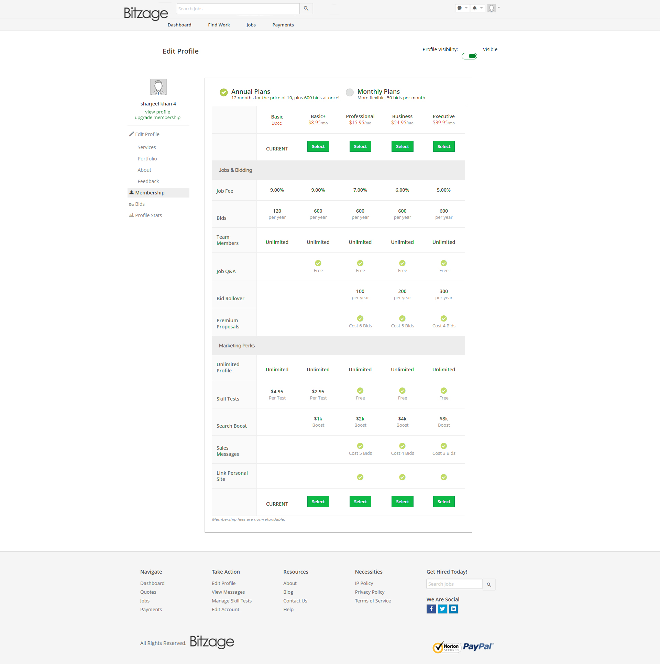Click the footer search magnifier button

[488, 585]
